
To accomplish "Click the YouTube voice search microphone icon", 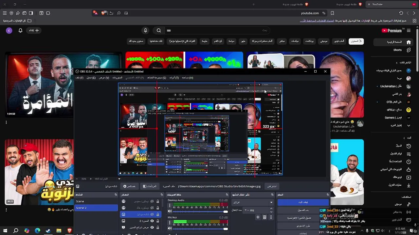I will (x=145, y=30).
